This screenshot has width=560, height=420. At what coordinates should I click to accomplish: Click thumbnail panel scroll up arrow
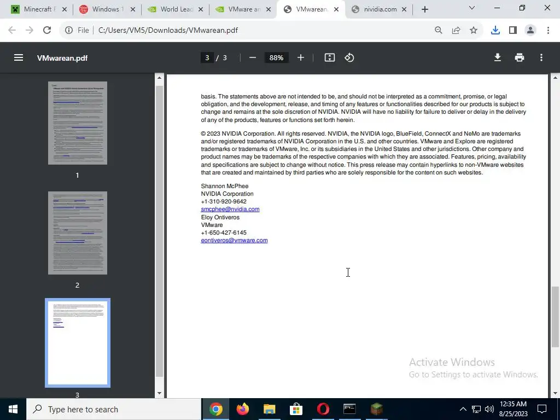tap(159, 78)
